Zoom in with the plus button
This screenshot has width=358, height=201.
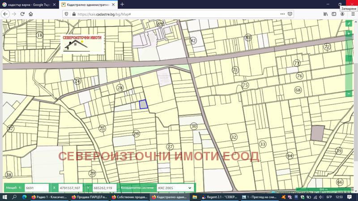pos(349,33)
